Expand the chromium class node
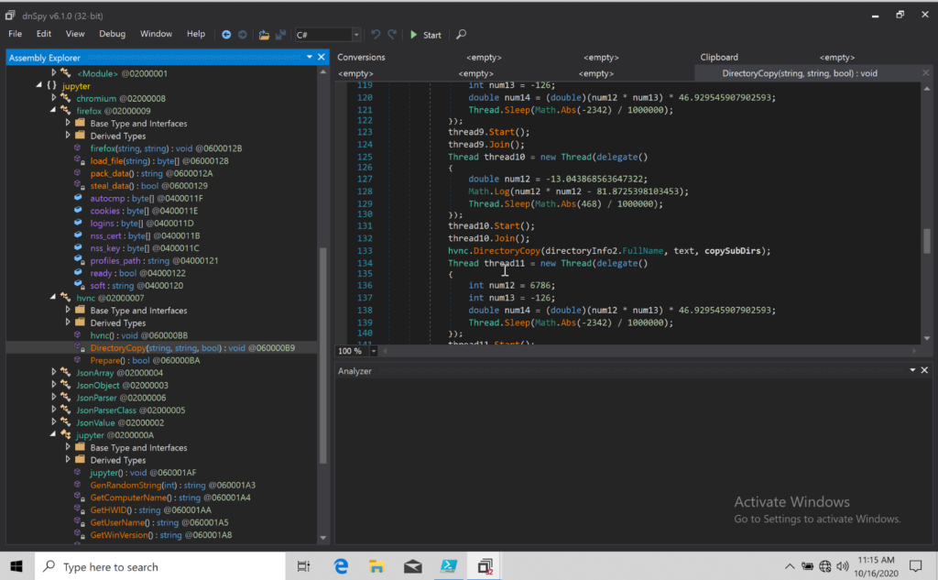Viewport: 938px width, 580px height. click(54, 98)
